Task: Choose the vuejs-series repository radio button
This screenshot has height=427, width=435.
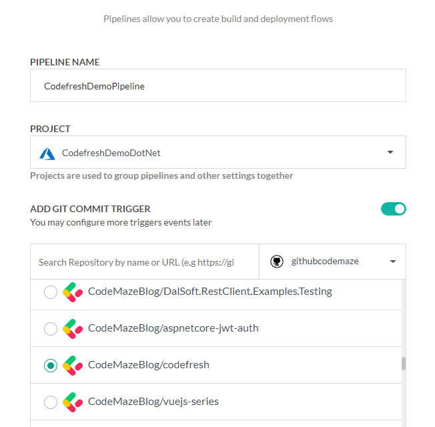Action: tap(50, 402)
